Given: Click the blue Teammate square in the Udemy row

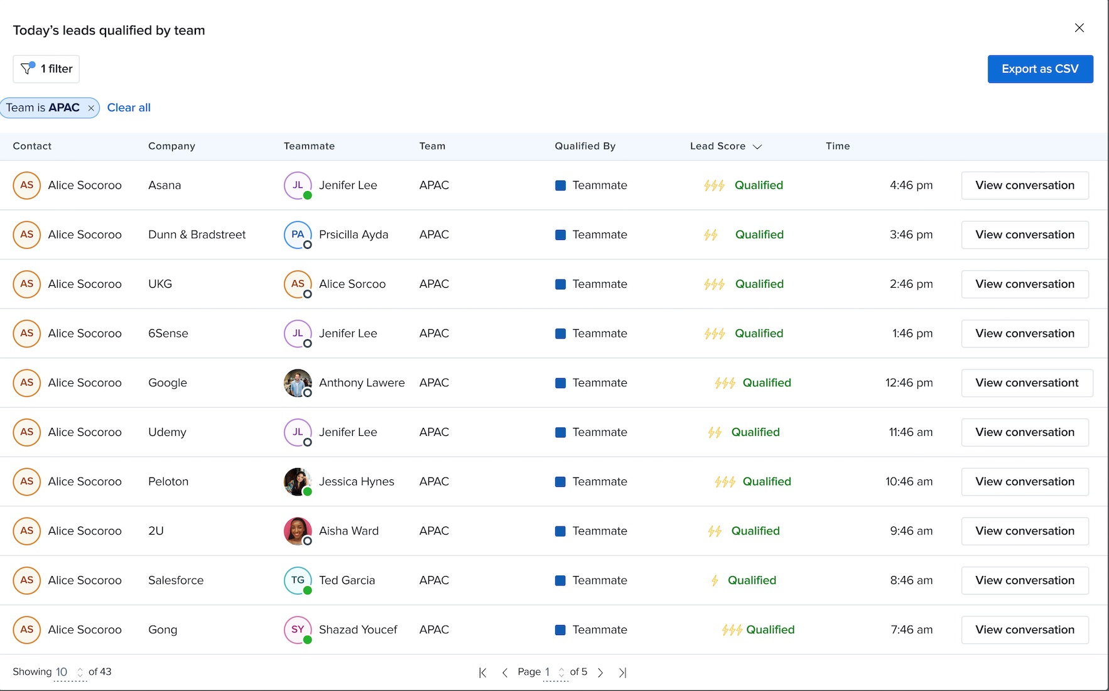Looking at the screenshot, I should tap(560, 432).
